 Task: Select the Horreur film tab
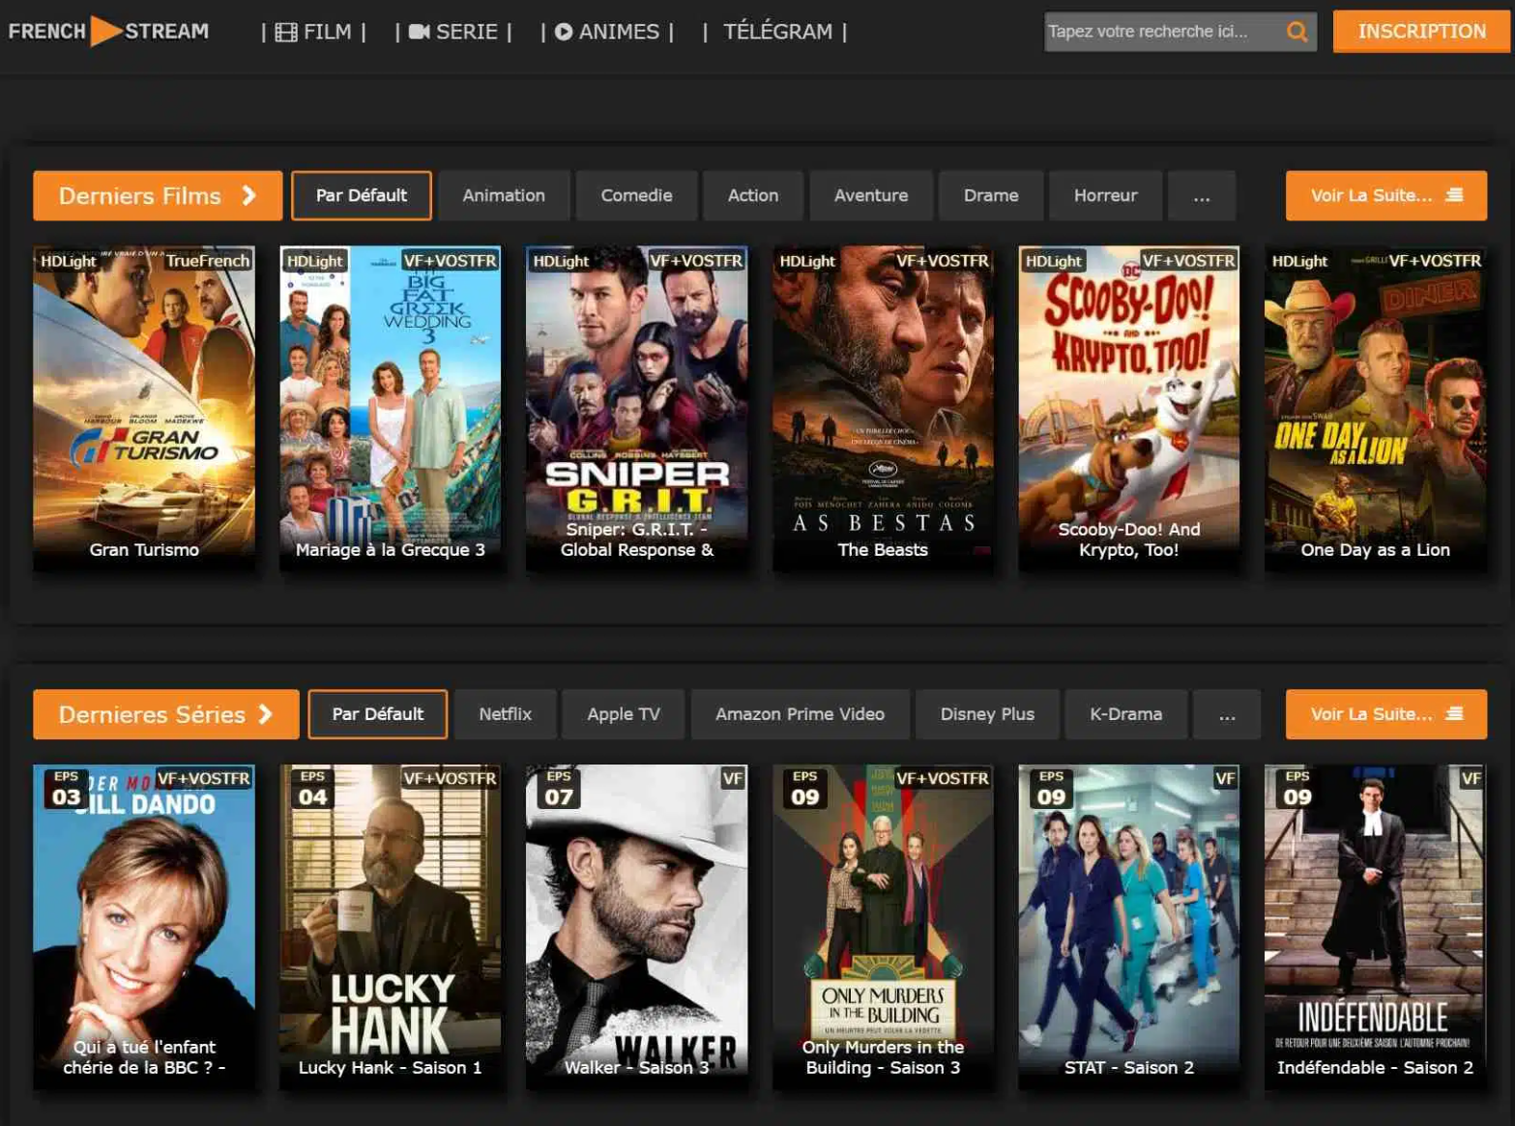click(1105, 196)
